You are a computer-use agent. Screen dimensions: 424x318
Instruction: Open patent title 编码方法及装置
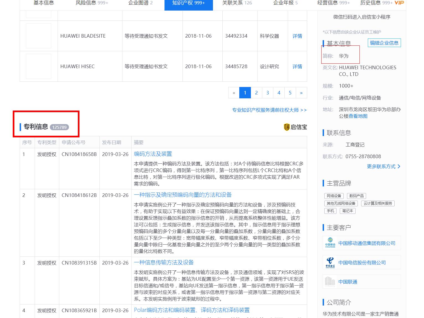point(153,154)
